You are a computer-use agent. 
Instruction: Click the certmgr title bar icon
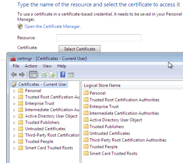point(13,58)
